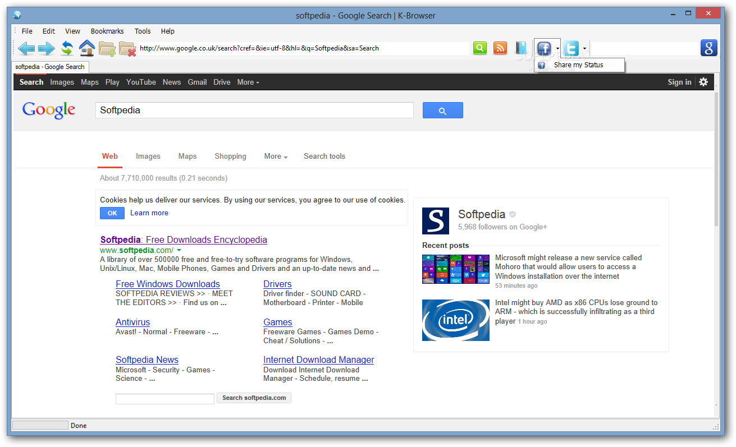Go back with the blue left arrow
The image size is (736, 447).
tap(26, 48)
